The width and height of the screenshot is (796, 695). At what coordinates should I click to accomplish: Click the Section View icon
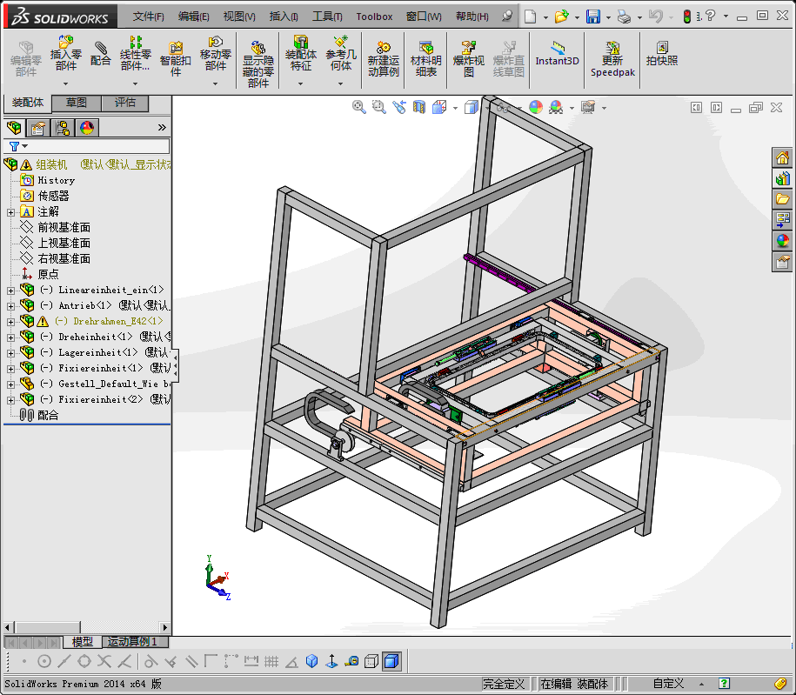pyautogui.click(x=418, y=107)
